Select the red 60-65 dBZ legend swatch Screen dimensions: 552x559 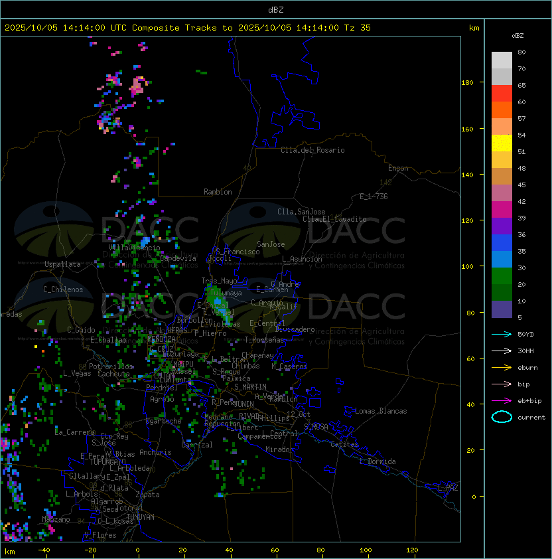click(x=502, y=94)
